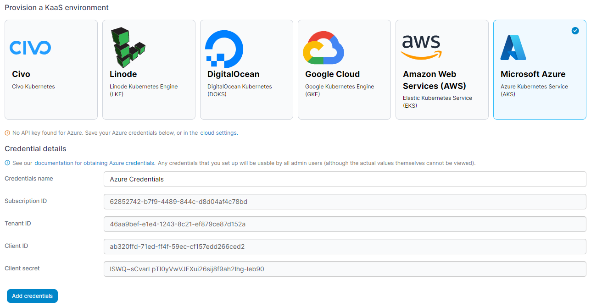The width and height of the screenshot is (591, 307).
Task: Choose the Elastic Kubernetes Service (EKS) card
Action: 442,70
